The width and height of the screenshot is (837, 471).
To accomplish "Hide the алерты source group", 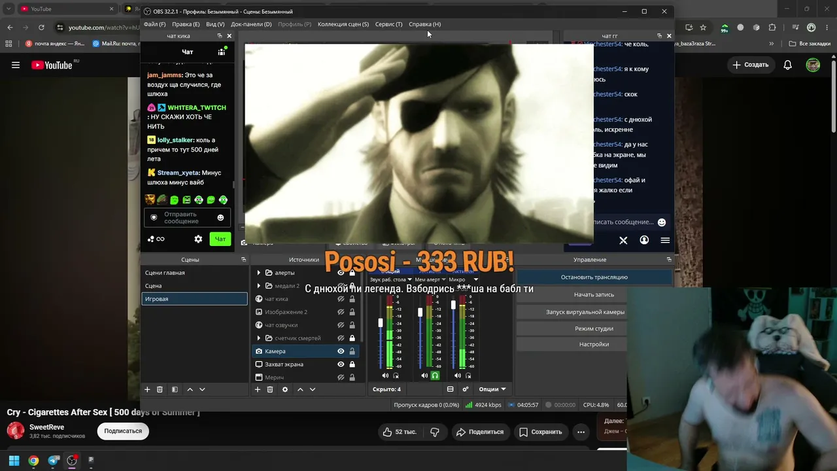I will [341, 273].
